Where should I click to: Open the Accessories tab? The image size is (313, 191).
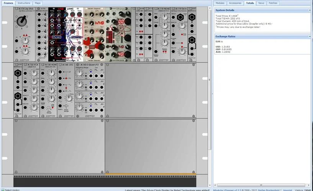(235, 3)
